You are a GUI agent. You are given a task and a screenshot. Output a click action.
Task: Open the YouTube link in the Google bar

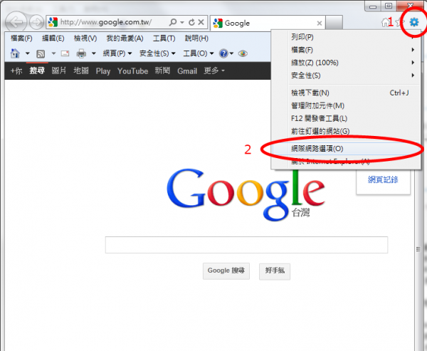point(132,71)
